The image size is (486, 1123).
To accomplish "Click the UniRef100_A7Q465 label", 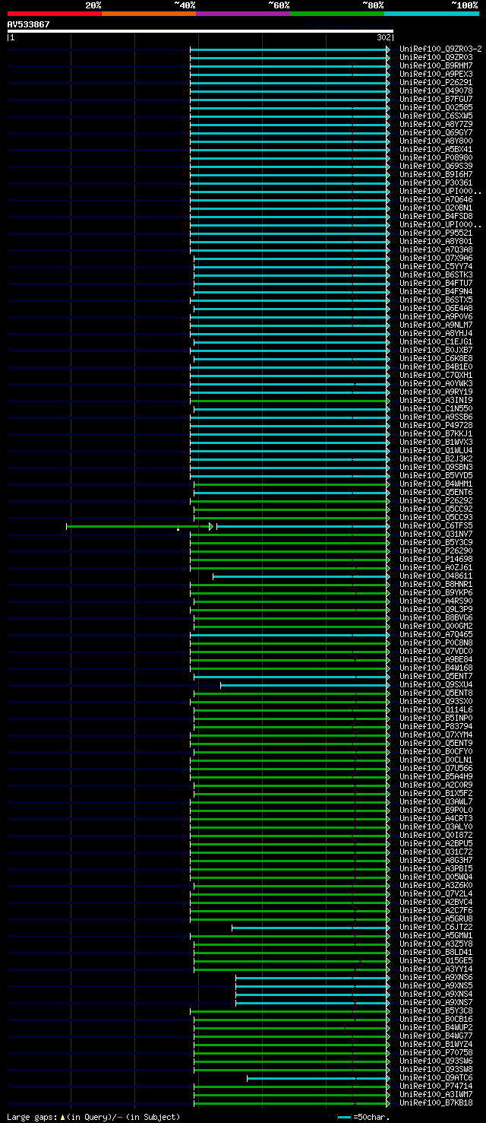I will click(x=436, y=634).
